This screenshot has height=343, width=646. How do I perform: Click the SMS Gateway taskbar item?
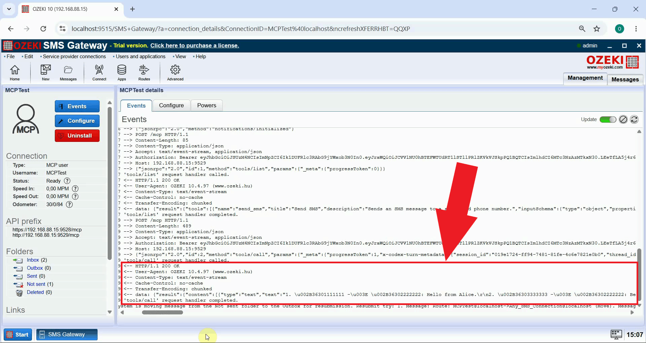67,335
